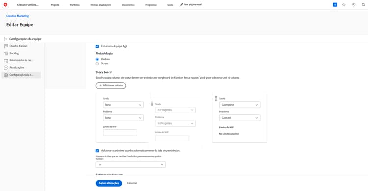This screenshot has height=191, width=368.
Task: Open the days dropdown showing 14
Action: point(131,164)
